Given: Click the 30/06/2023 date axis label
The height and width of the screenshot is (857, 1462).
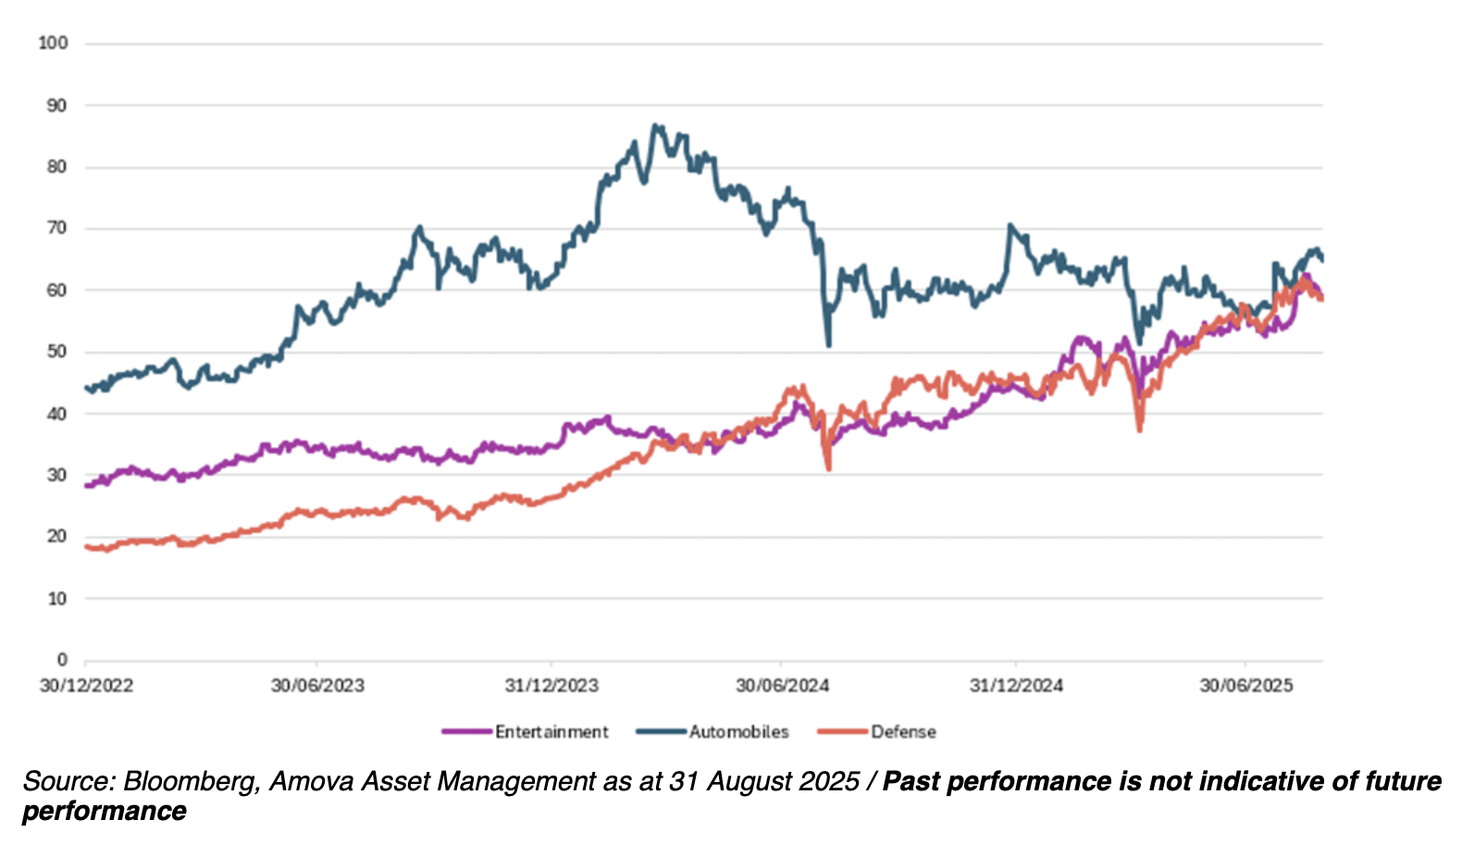Looking at the screenshot, I should click(x=317, y=686).
